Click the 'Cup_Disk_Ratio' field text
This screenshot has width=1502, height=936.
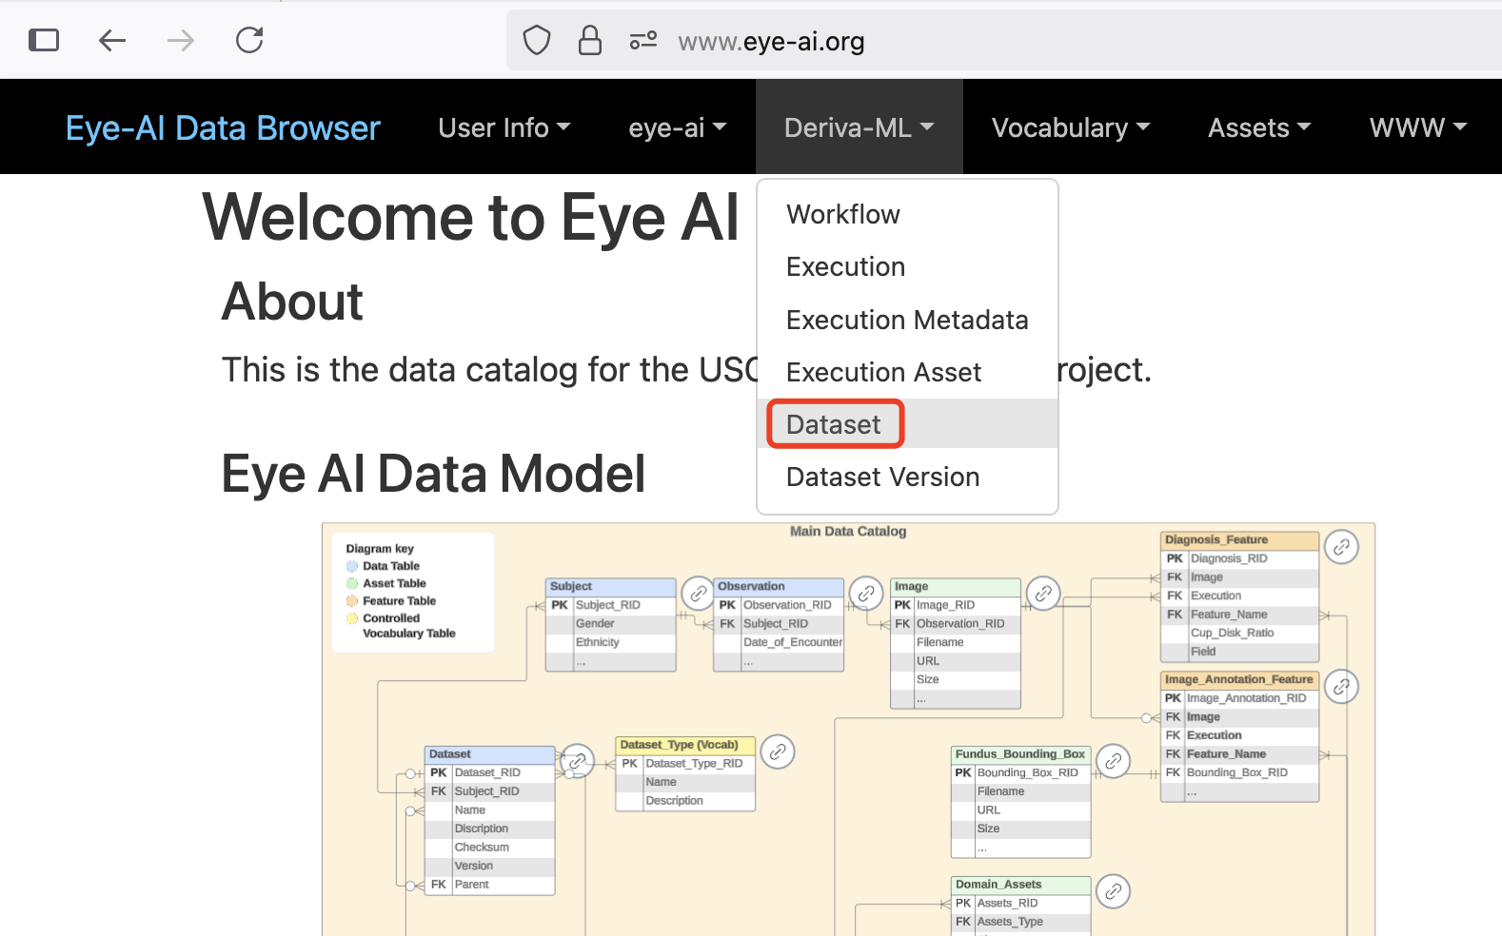[1232, 634]
